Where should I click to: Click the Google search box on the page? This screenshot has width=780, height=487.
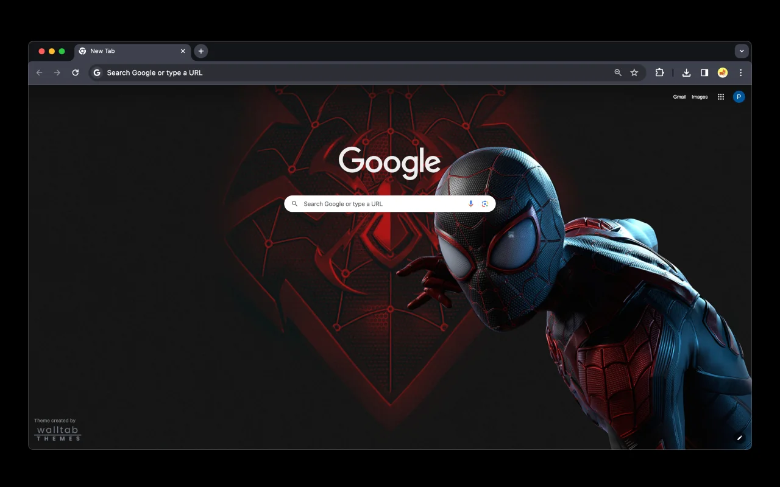(390, 204)
